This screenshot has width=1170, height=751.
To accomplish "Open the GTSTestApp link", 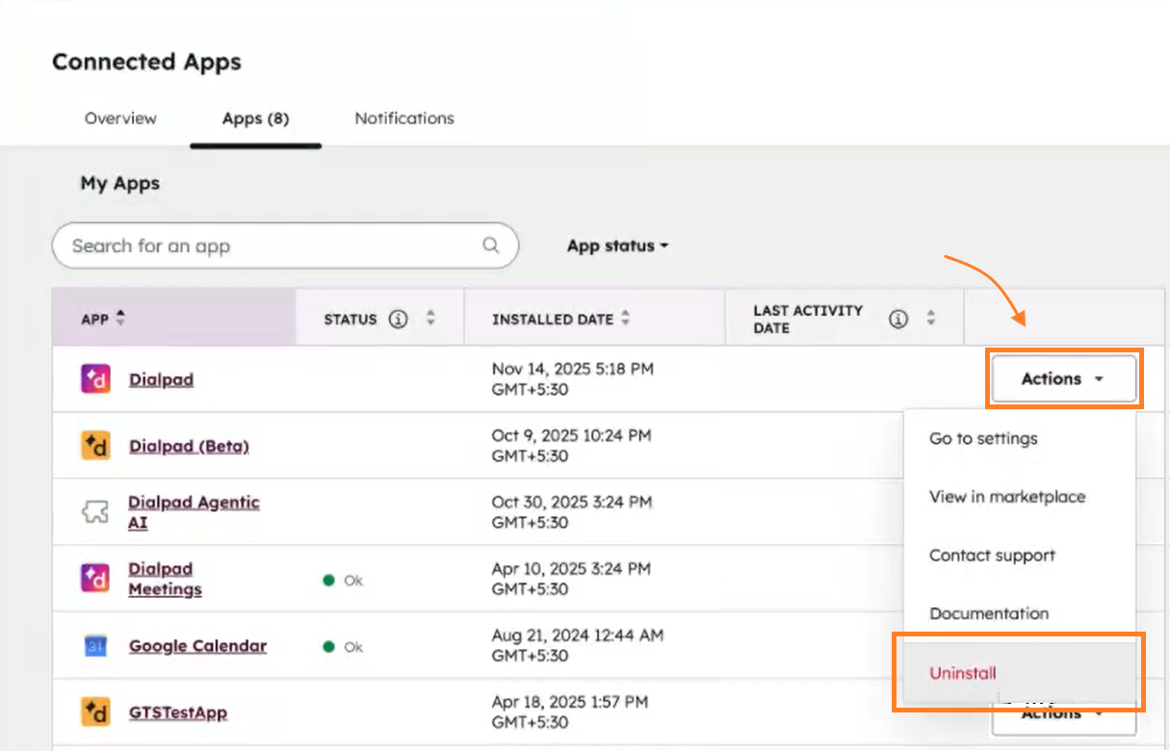I will click(x=178, y=712).
